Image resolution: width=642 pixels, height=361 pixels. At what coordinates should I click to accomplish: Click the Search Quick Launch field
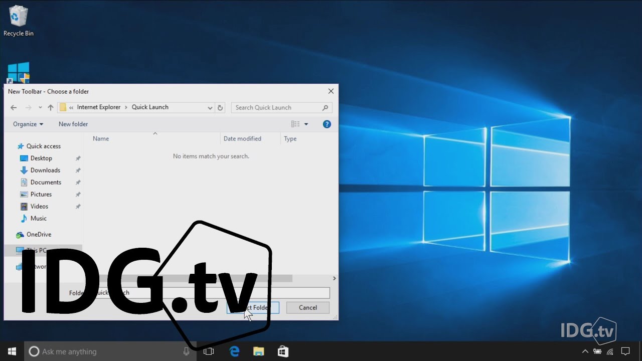[x=281, y=107]
